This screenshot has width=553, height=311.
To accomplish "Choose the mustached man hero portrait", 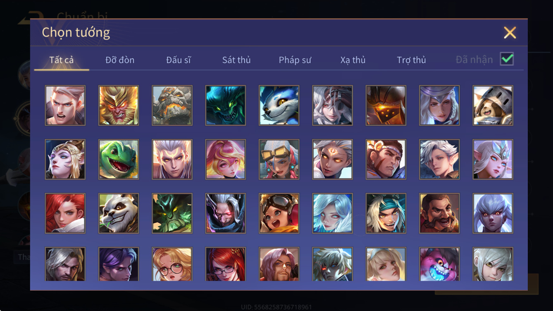I will (439, 213).
